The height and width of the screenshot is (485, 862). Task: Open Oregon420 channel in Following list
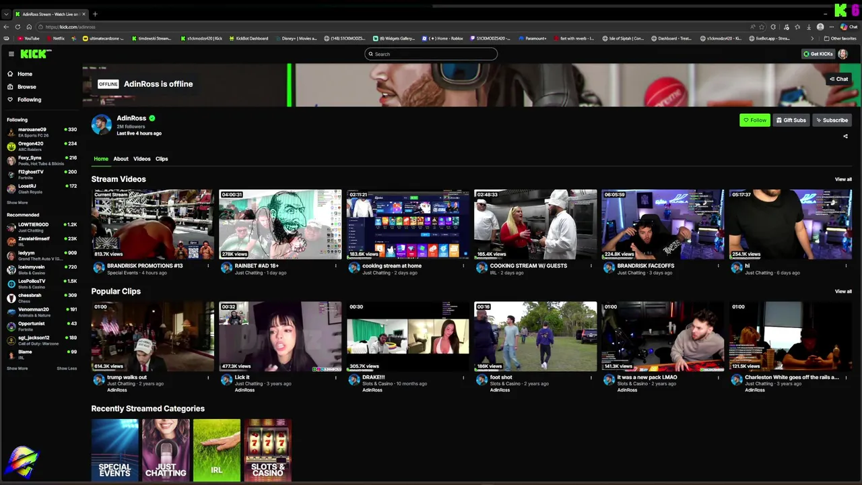tap(42, 146)
